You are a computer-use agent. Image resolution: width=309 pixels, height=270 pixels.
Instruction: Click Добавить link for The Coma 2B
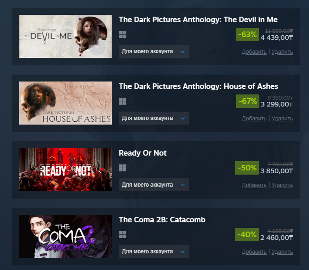click(x=254, y=252)
